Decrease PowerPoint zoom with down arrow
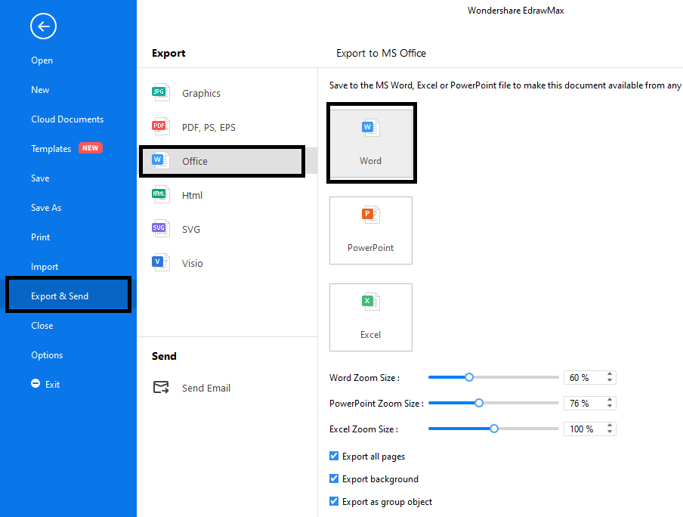This screenshot has width=683, height=517. click(610, 407)
